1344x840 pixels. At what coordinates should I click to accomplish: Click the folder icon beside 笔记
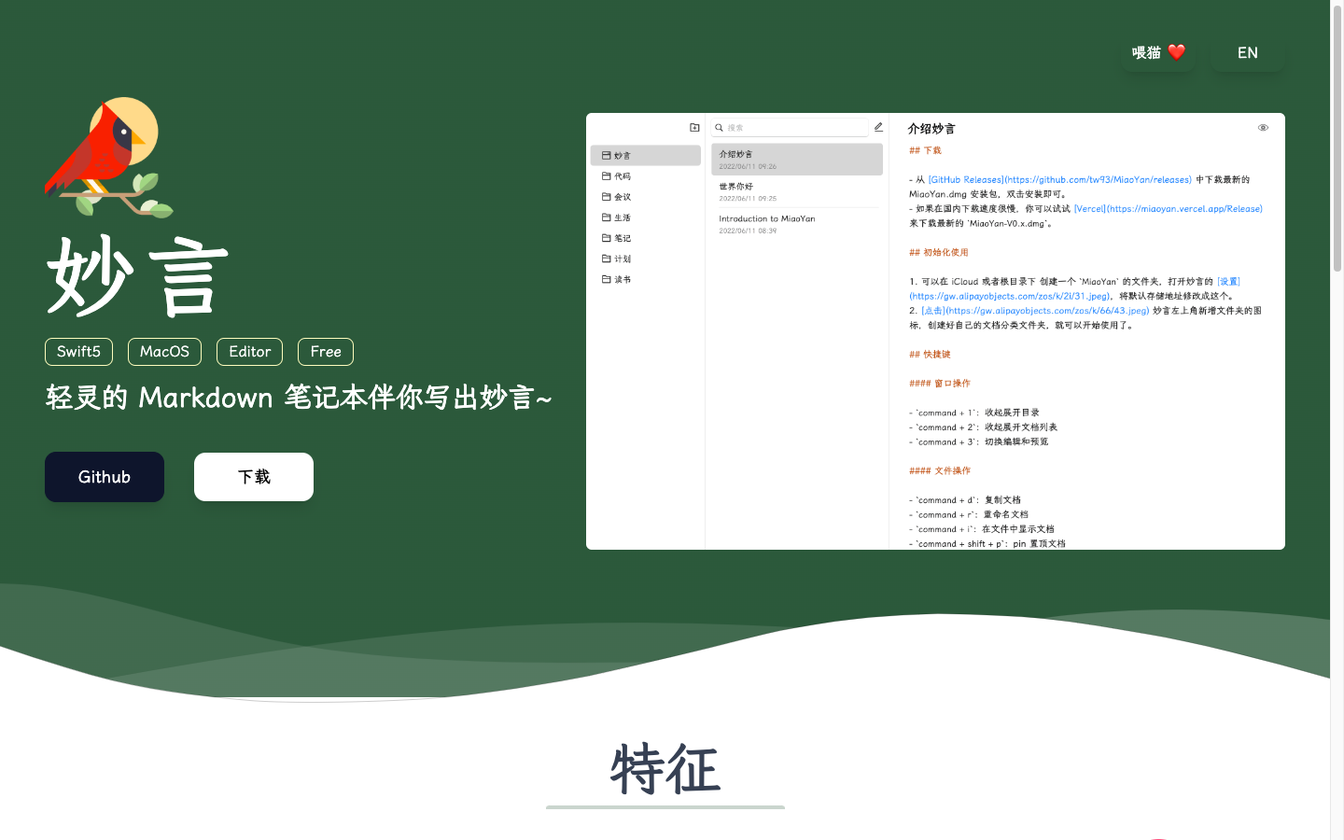pyautogui.click(x=608, y=238)
